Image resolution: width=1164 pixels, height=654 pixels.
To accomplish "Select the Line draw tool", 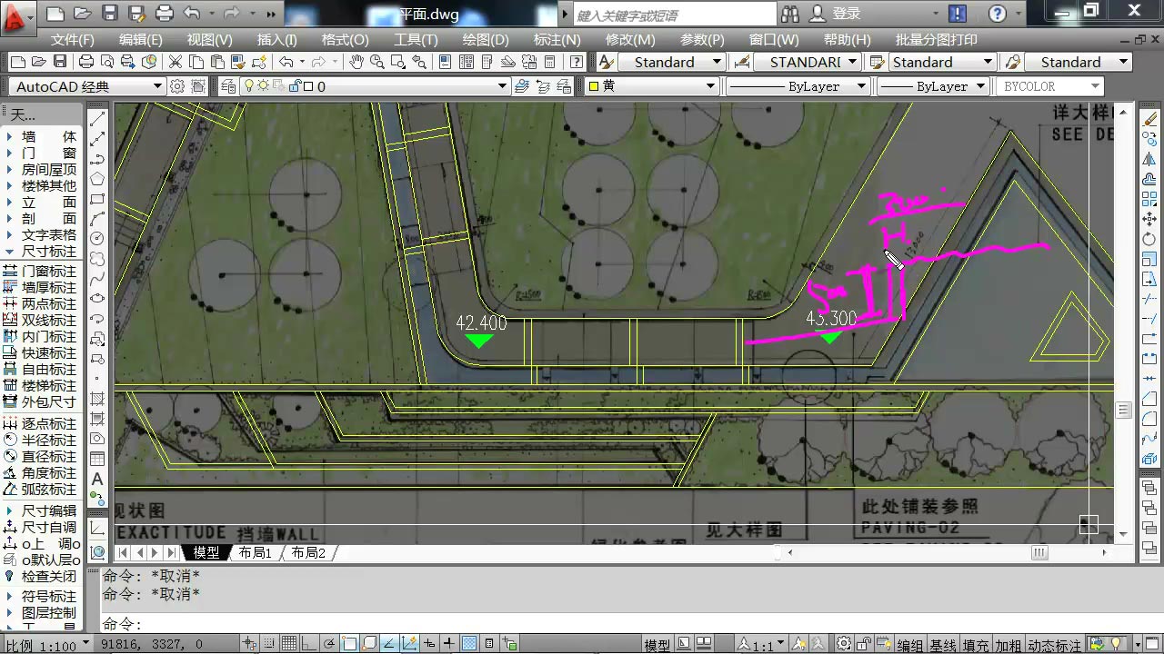I will click(97, 118).
